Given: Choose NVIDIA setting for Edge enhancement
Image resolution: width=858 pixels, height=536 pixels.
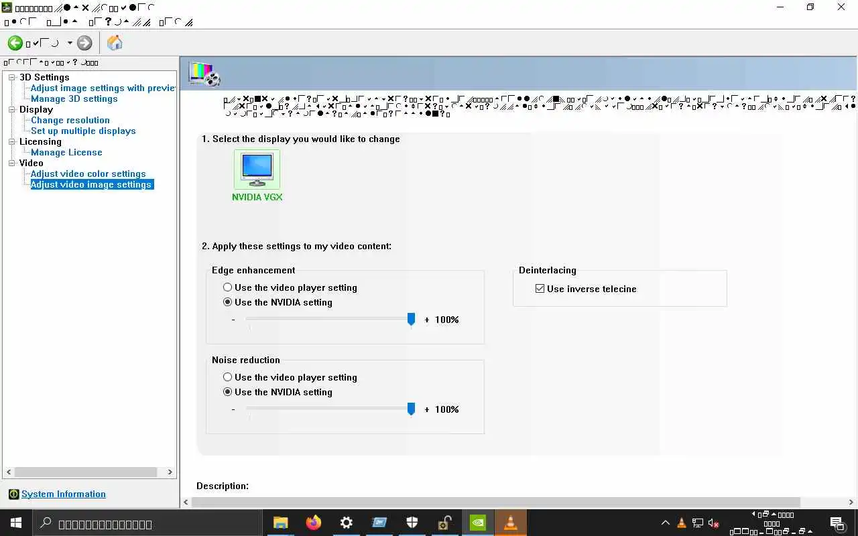Looking at the screenshot, I should 228,302.
